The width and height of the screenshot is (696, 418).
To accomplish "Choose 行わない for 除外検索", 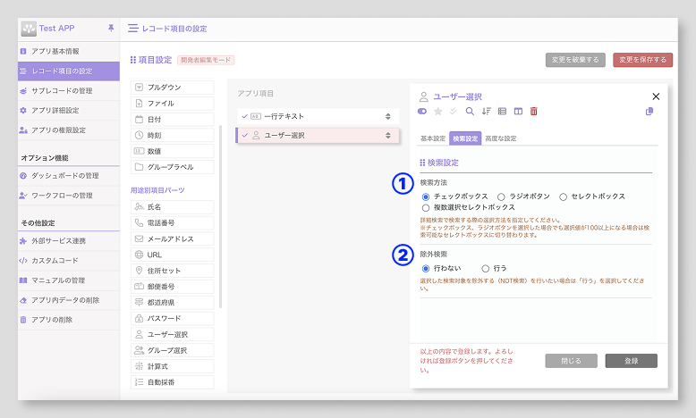I will tap(426, 268).
